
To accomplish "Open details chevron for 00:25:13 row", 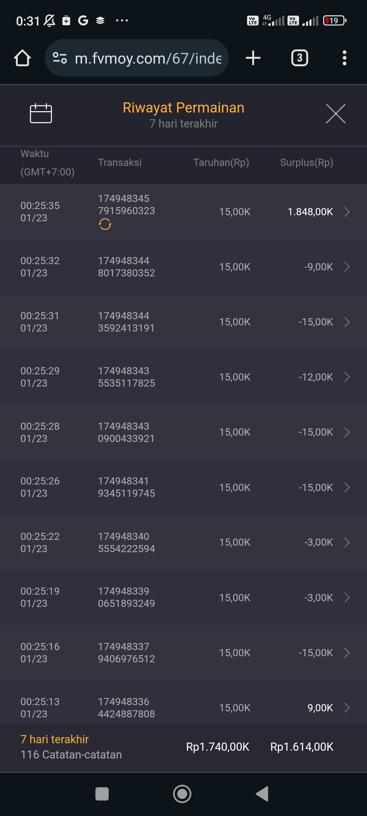I will 347,708.
